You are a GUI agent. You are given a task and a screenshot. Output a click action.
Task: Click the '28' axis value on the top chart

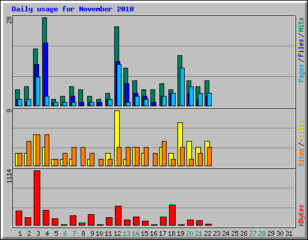click(x=9, y=20)
